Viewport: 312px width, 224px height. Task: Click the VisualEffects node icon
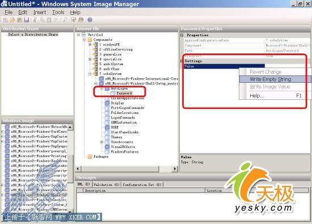(107, 147)
